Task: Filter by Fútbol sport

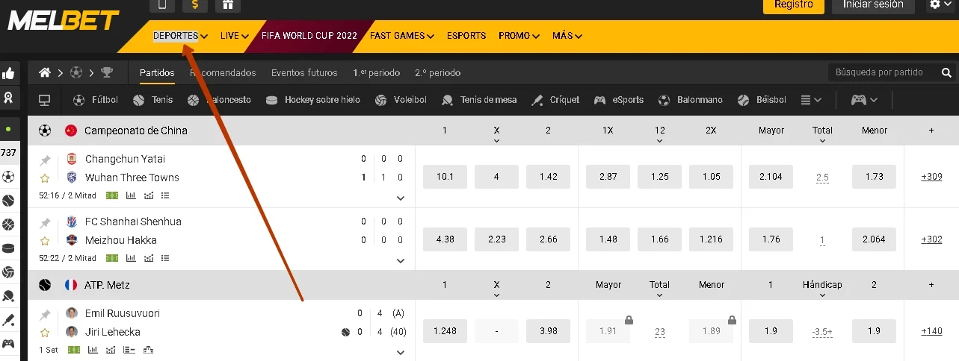Action: 96,100
